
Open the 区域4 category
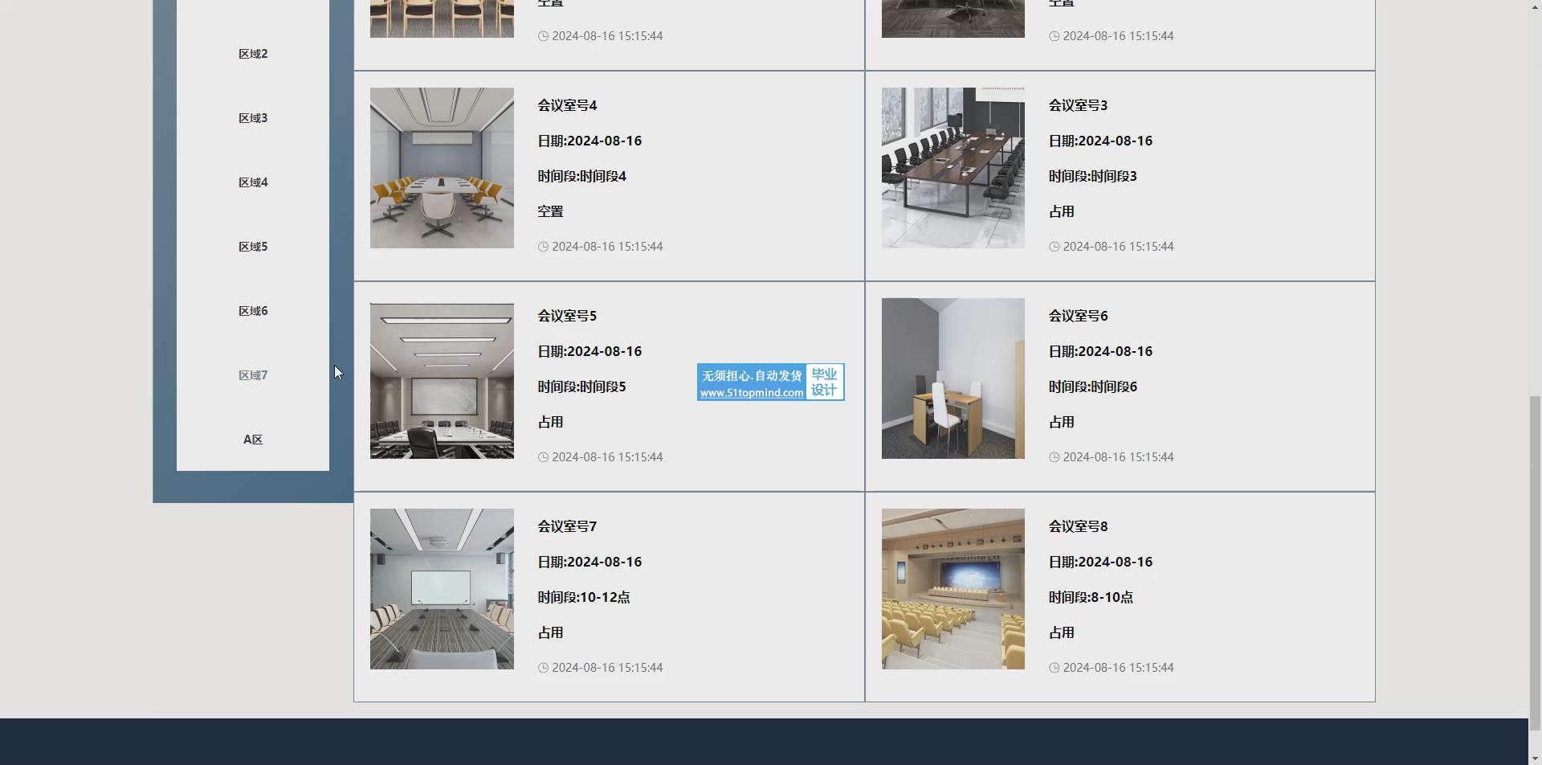253,182
